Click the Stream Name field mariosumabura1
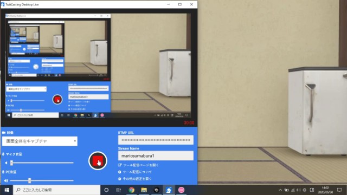 [x=156, y=155]
